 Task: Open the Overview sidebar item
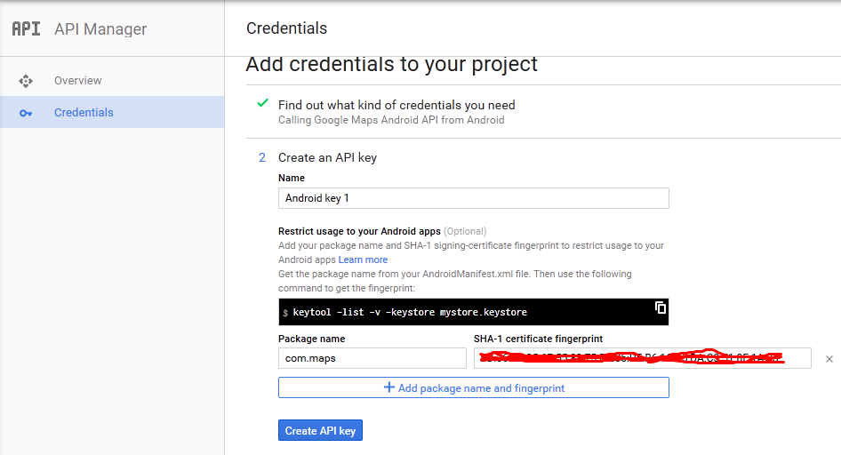[78, 81]
